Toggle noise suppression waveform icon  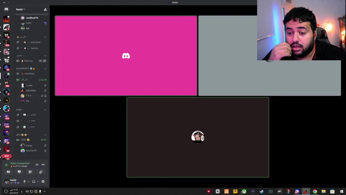pyautogui.click(x=37, y=165)
